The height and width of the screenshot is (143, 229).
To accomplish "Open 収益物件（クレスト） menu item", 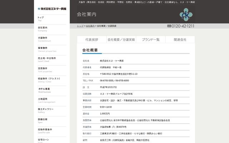I will (52, 80).
